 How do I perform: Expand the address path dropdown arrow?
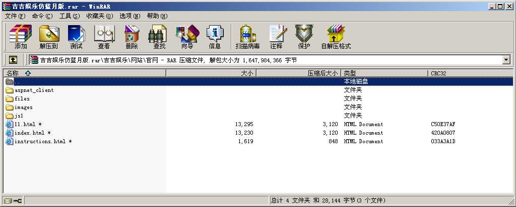pos(506,60)
